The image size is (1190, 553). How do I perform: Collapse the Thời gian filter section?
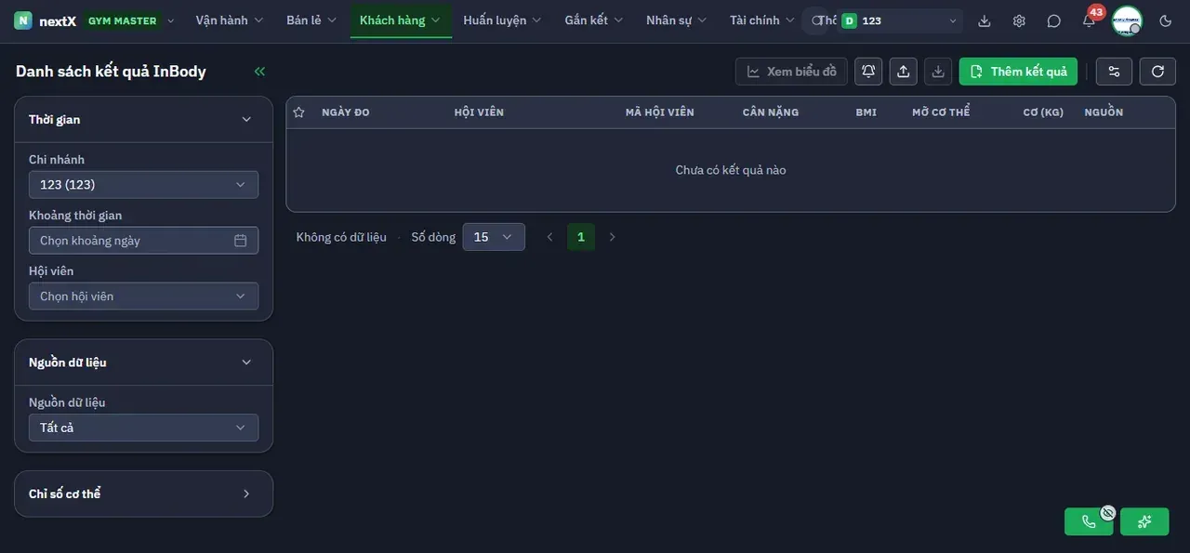tap(143, 119)
